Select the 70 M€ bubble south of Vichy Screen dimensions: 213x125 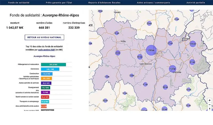[118, 53]
